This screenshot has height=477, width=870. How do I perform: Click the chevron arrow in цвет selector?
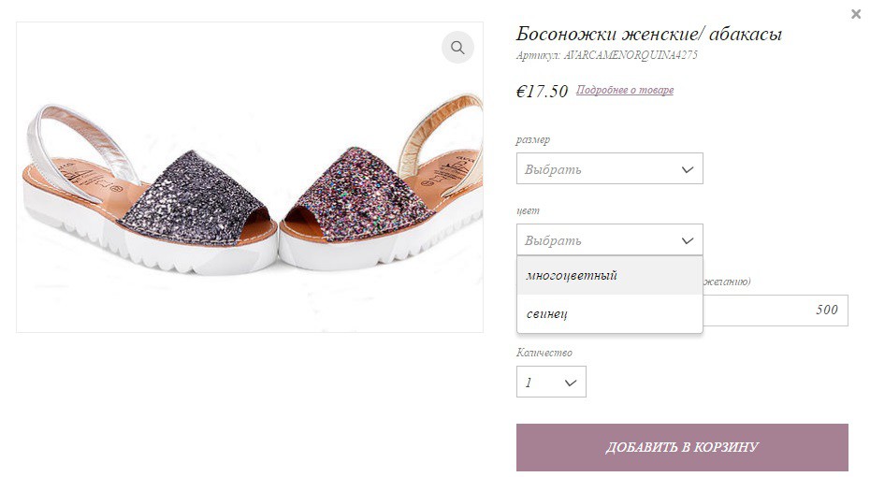688,240
